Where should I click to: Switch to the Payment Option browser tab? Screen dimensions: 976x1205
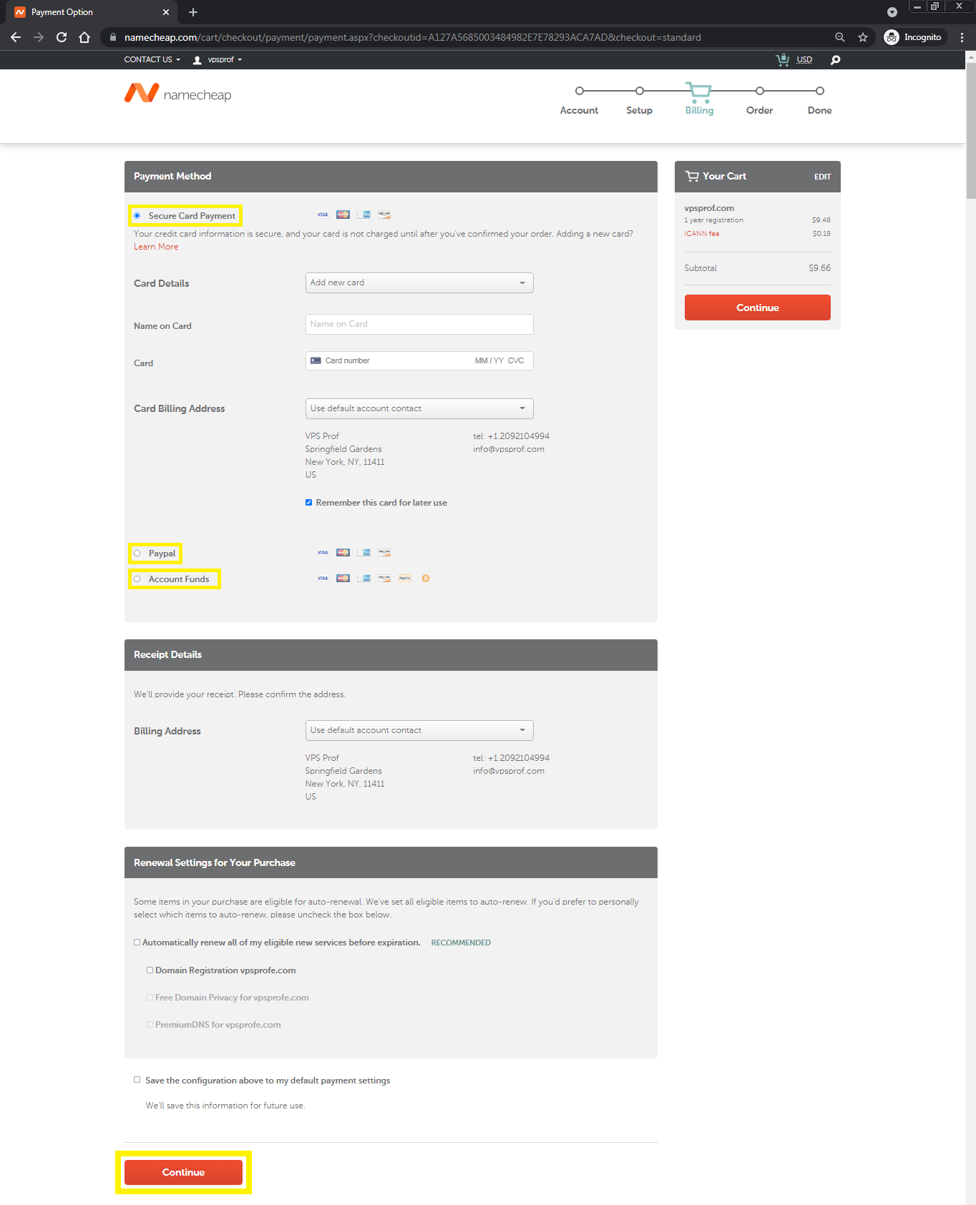[x=91, y=12]
